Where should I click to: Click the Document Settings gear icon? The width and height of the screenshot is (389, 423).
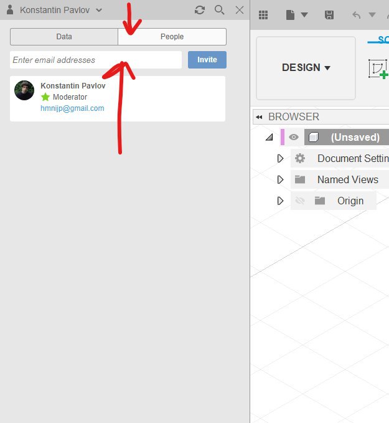[x=300, y=158]
